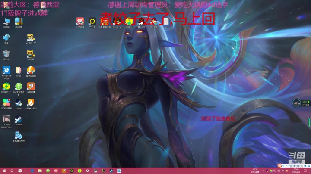
Task: Open QQ音乐 yellow icon in taskbar
Action: tap(79, 171)
